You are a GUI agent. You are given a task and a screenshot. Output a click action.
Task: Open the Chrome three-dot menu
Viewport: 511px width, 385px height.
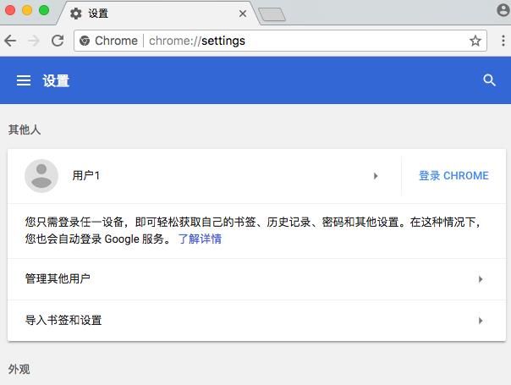(x=503, y=41)
